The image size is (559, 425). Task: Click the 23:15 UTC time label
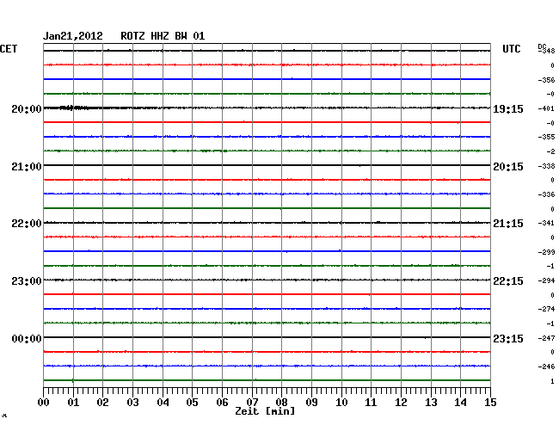tap(508, 338)
